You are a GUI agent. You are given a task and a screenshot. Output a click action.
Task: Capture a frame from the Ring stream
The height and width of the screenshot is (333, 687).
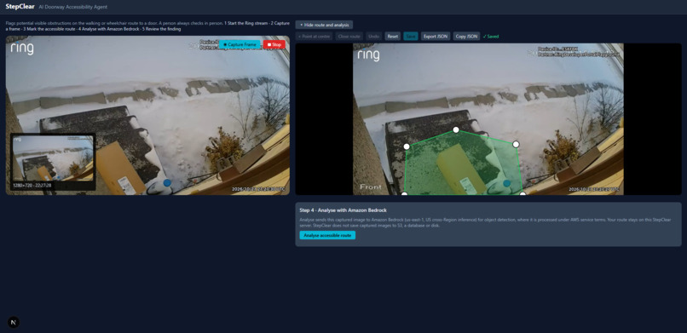click(x=240, y=44)
